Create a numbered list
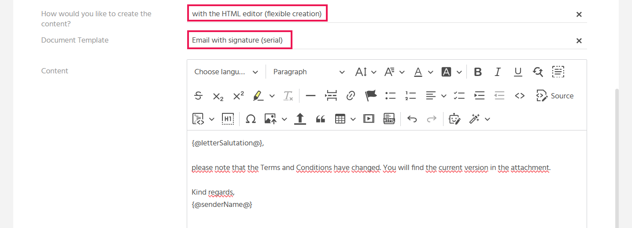The image size is (632, 228). [x=410, y=96]
